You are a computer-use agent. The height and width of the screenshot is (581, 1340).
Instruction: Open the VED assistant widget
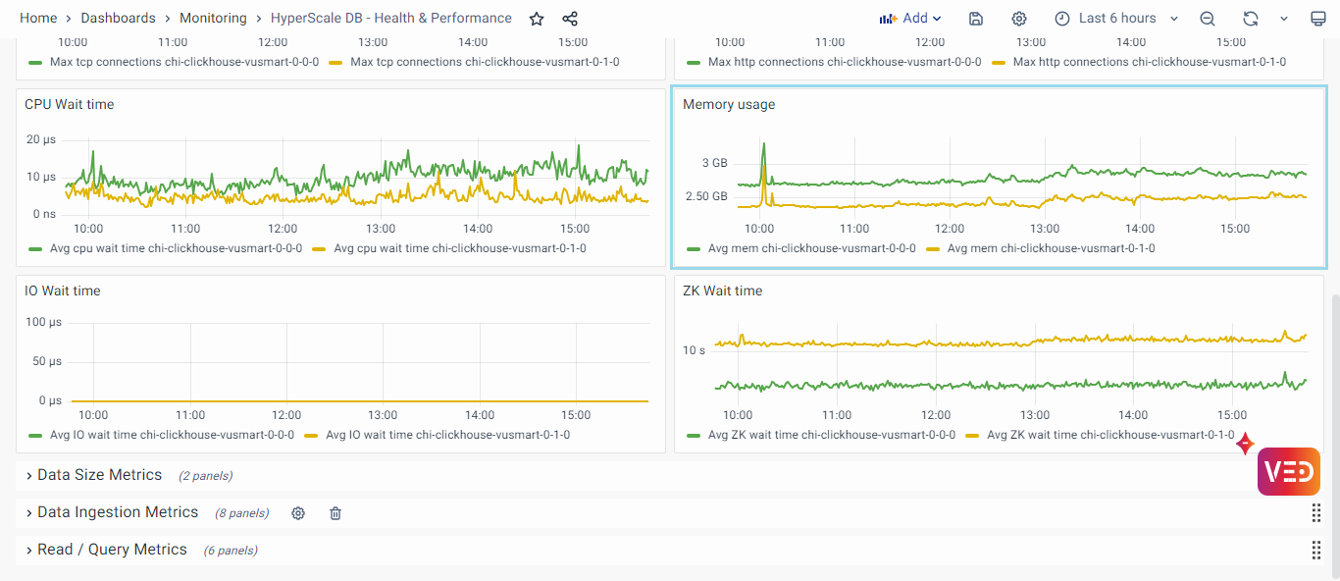[x=1288, y=472]
